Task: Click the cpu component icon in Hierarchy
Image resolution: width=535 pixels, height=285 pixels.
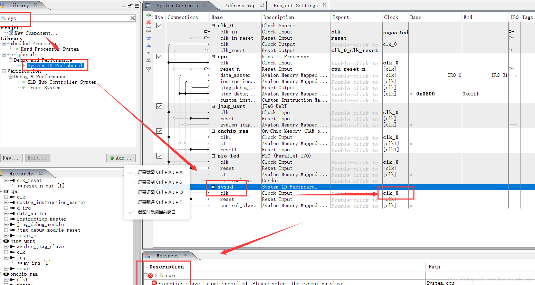Action: pyautogui.click(x=6, y=191)
